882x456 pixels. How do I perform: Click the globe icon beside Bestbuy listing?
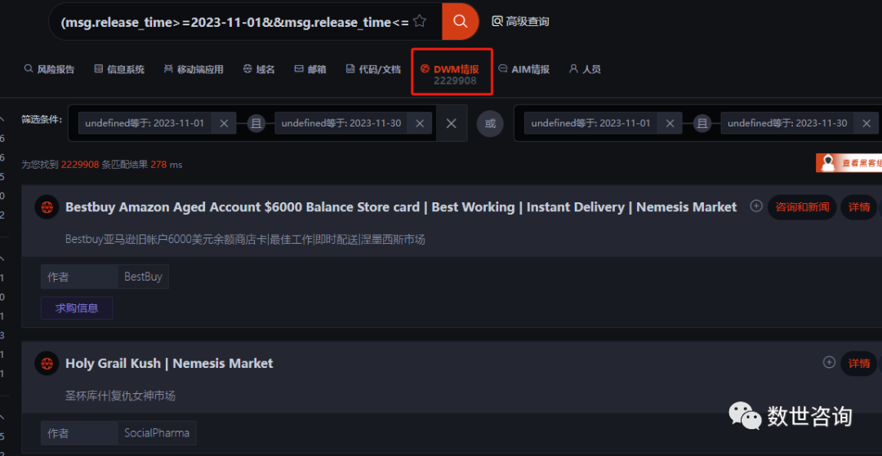click(47, 207)
